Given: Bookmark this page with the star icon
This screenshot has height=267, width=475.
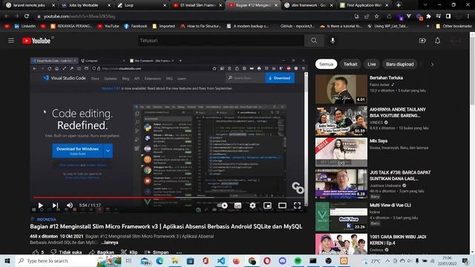Looking at the screenshot, I should click(x=376, y=16).
